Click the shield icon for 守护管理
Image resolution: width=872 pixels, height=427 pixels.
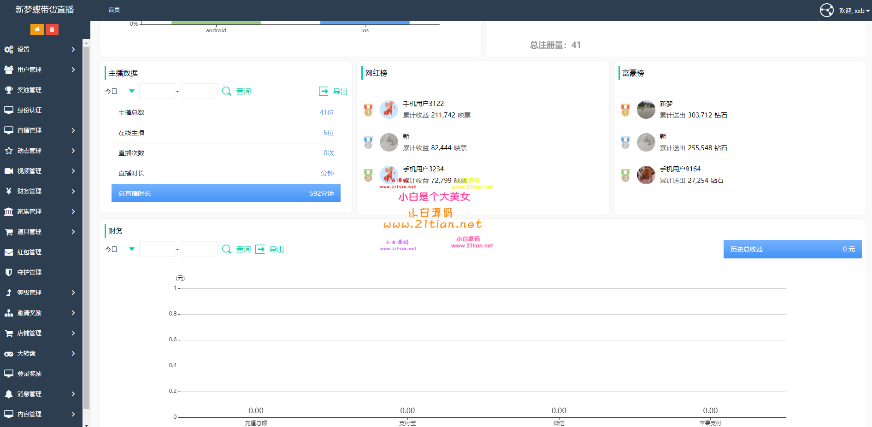(9, 272)
